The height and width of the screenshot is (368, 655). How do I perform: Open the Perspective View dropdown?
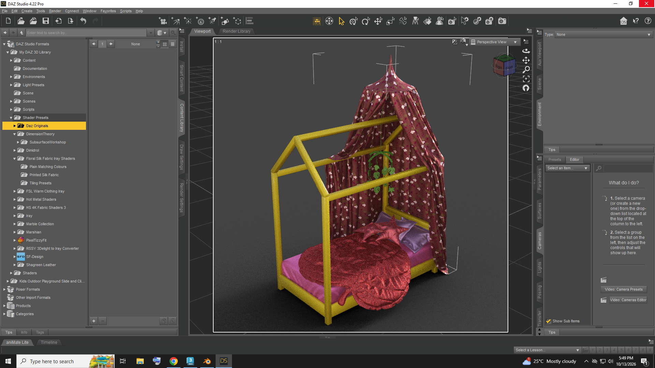(494, 42)
